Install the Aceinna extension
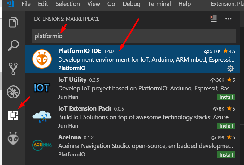Viewport: 244px width, 165px height. 226,154
